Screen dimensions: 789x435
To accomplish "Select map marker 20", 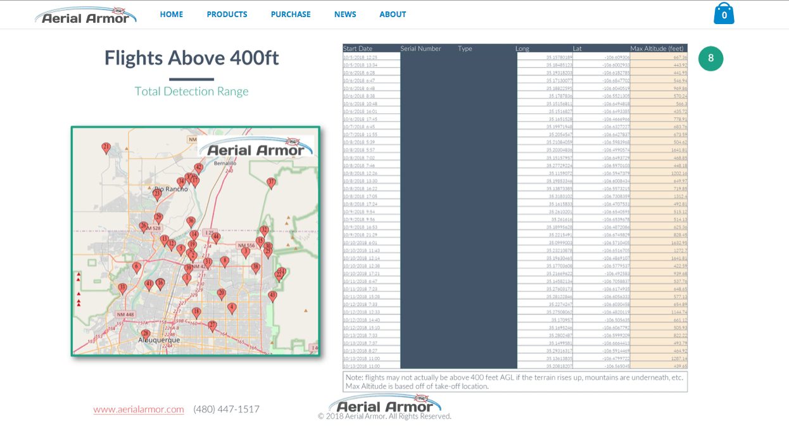I will (x=222, y=294).
